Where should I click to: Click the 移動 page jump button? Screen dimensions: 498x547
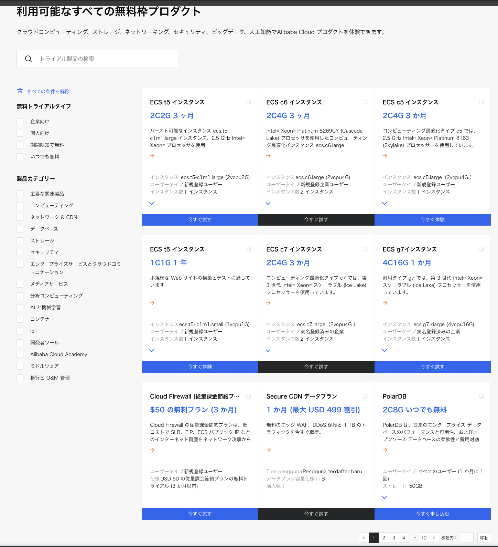pyautogui.click(x=484, y=538)
